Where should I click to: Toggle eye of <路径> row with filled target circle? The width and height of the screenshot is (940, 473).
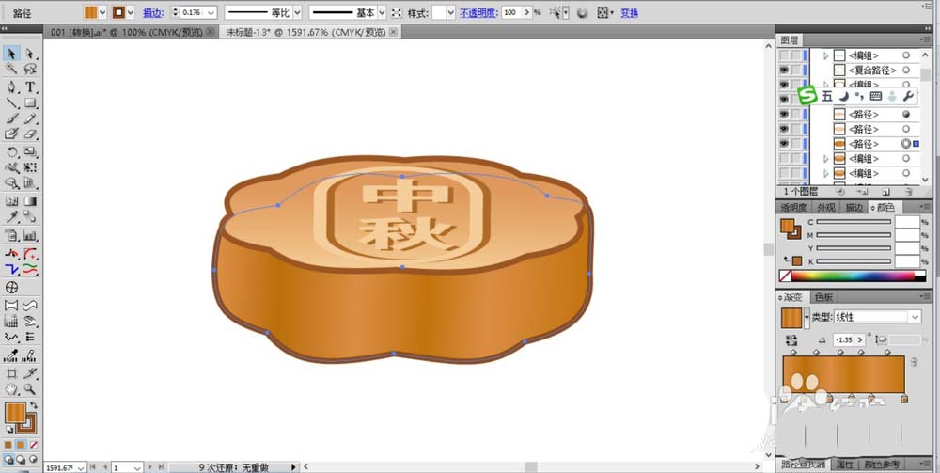pyautogui.click(x=784, y=114)
